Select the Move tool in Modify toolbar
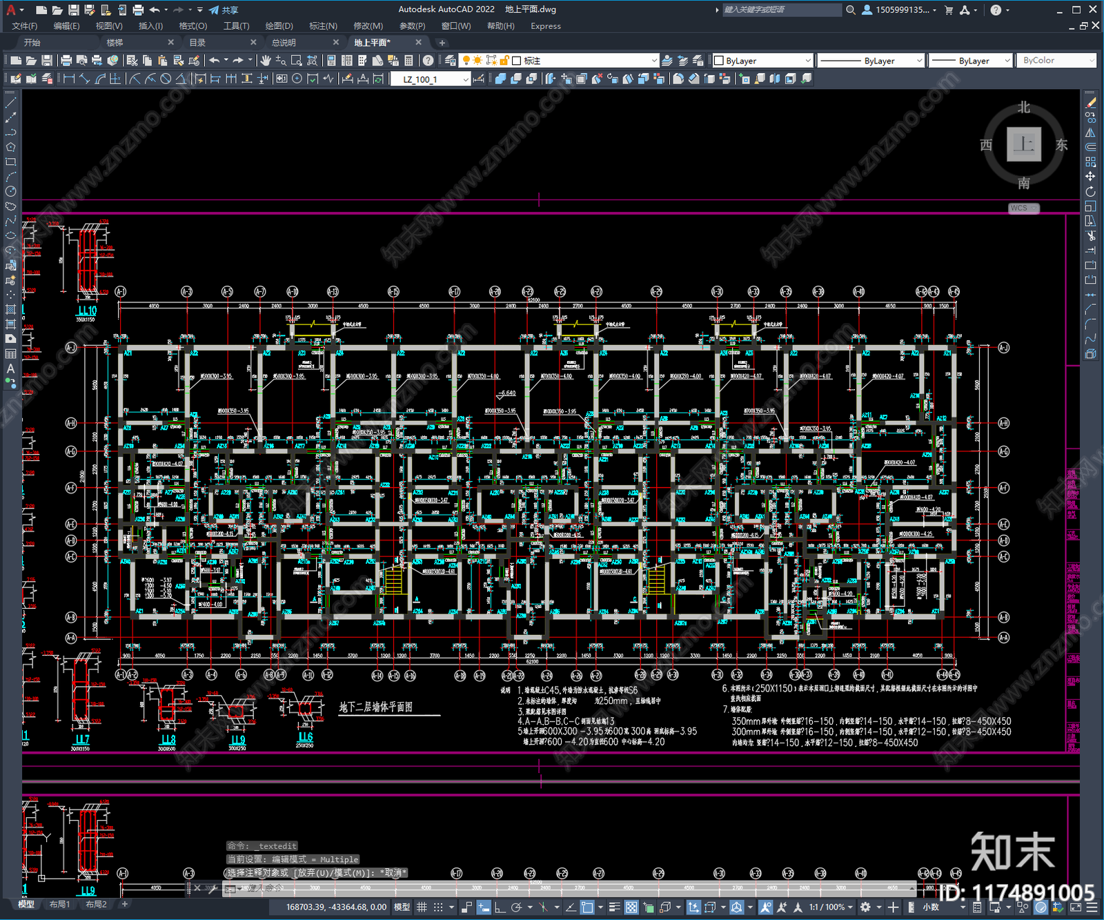Screen dimensions: 1104x920 pos(1091,177)
